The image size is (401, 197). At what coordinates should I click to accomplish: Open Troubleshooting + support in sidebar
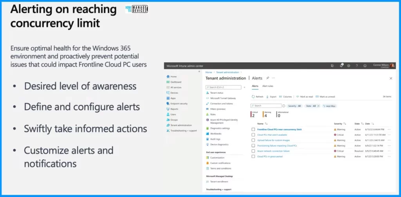(x=181, y=130)
